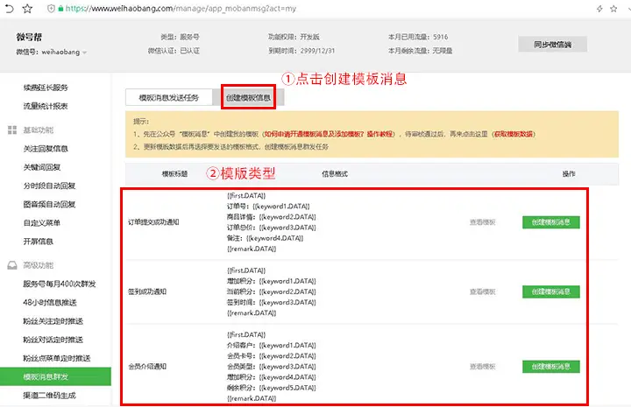Image resolution: width=631 pixels, height=407 pixels.
Task: Click the 本月剩余流量: 无限量 text
Action: (x=420, y=51)
